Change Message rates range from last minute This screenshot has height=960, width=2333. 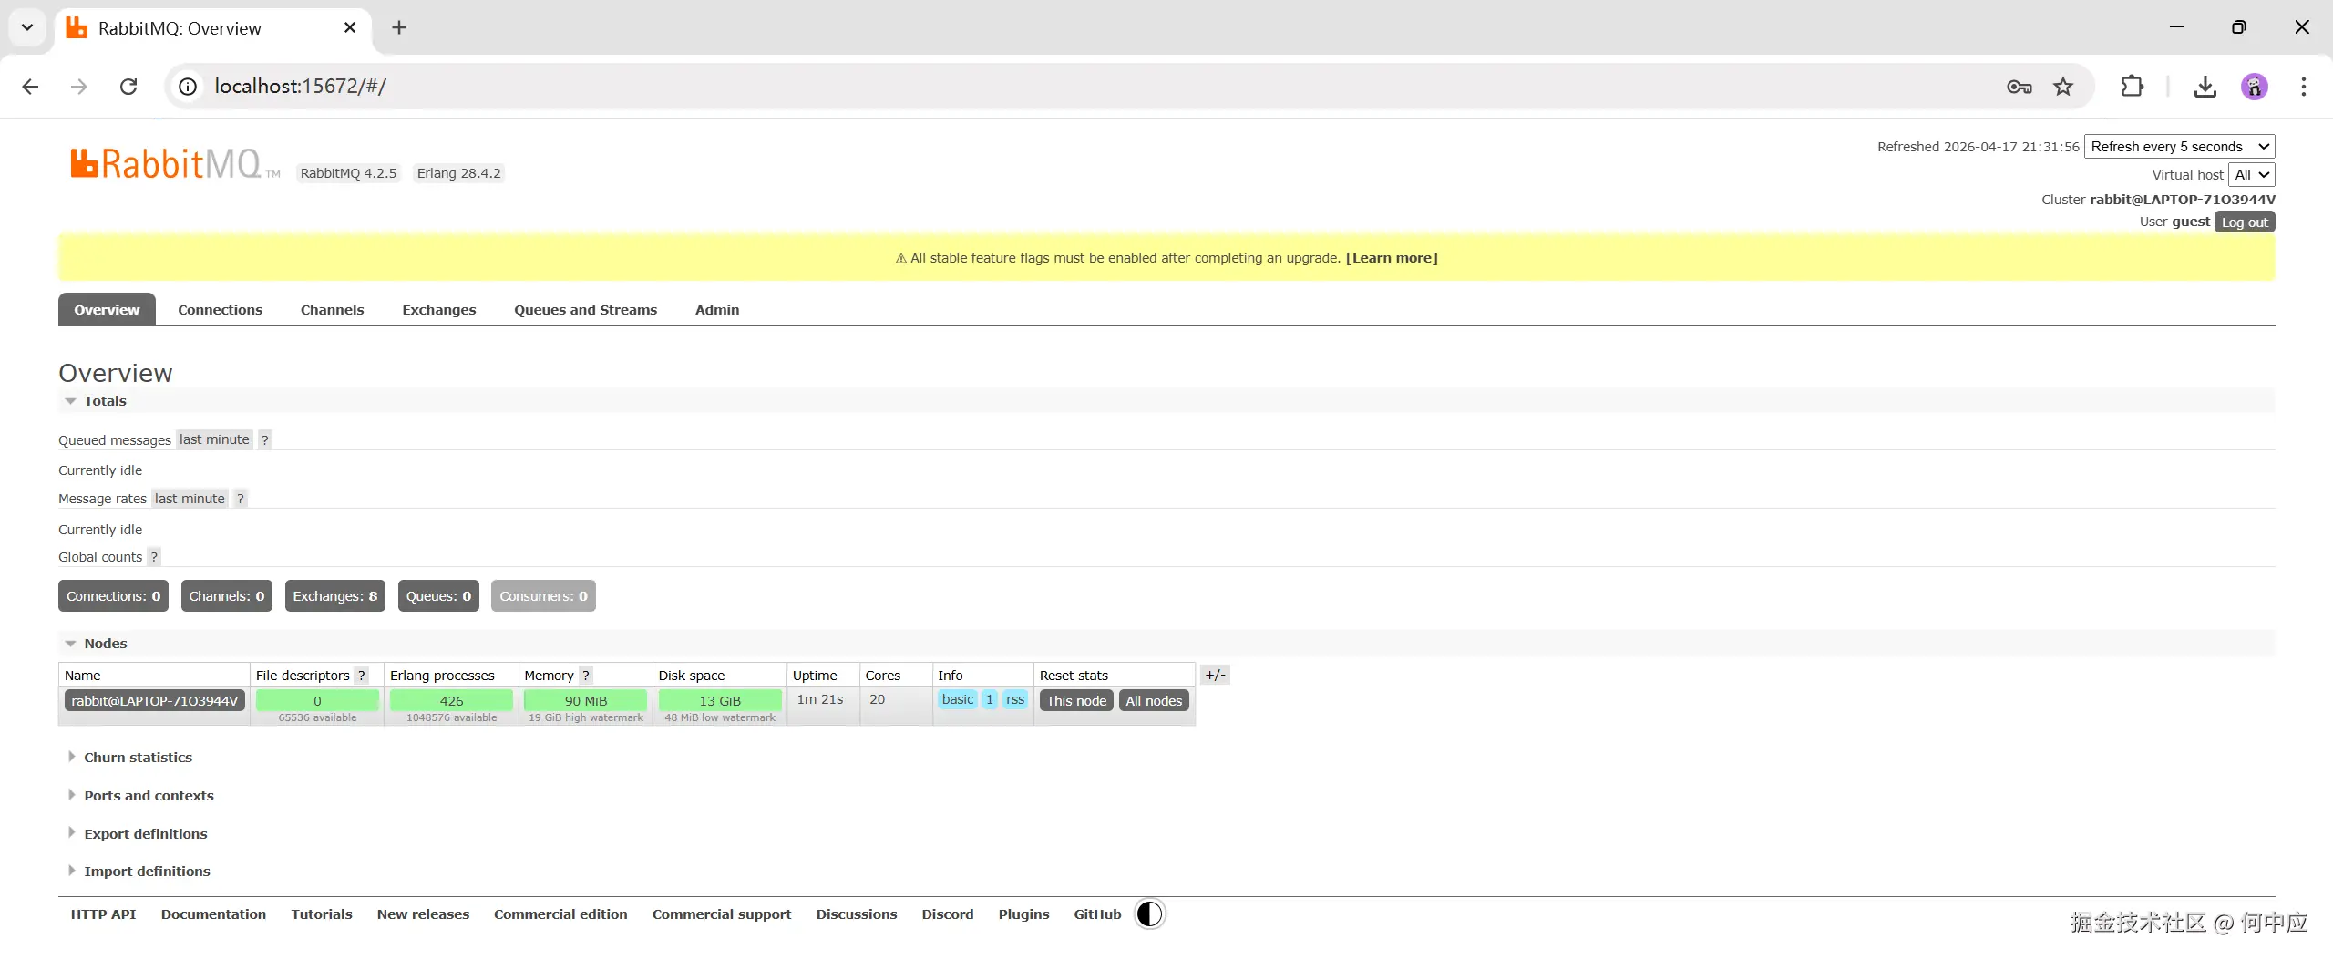190,499
